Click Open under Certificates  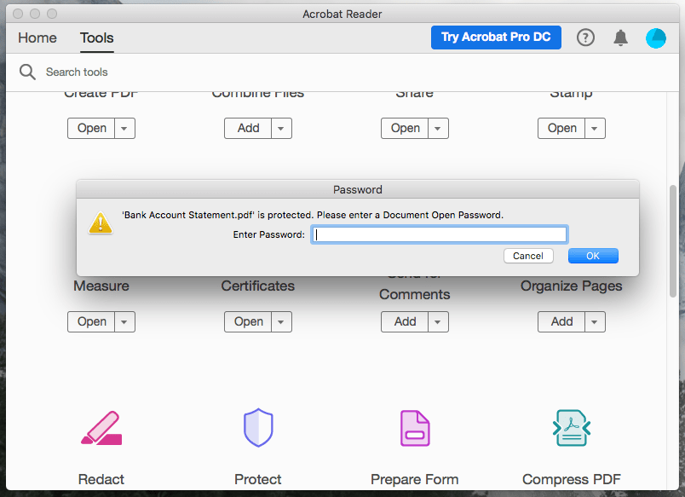tap(248, 321)
